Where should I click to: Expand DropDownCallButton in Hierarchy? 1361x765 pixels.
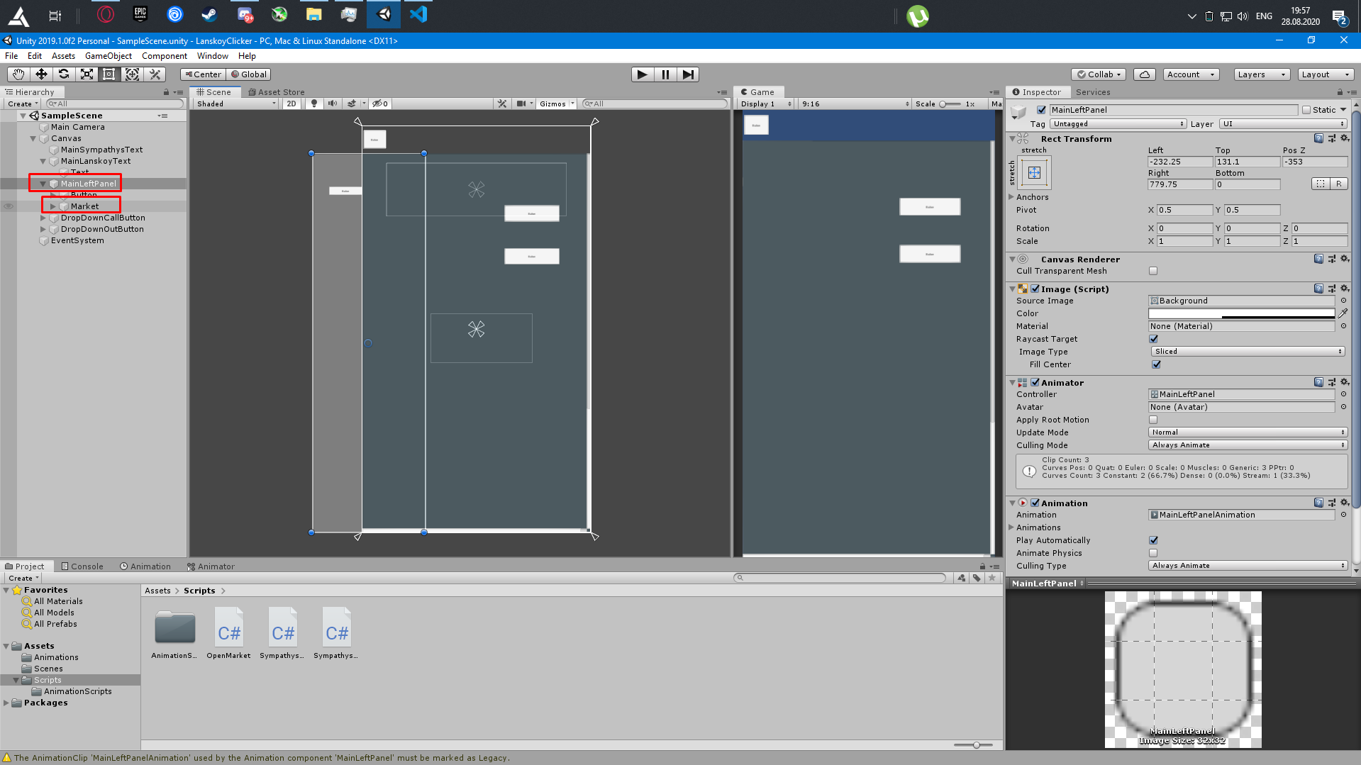click(43, 218)
